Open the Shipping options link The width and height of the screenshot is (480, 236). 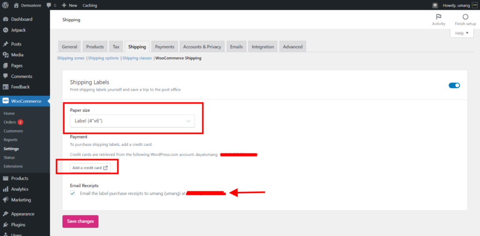(x=104, y=58)
